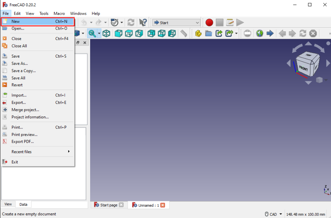Viewport: 331px width, 218px height.
Task: Click the yellow create part icon
Action: tap(198, 34)
